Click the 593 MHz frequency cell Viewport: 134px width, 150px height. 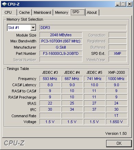50,79
